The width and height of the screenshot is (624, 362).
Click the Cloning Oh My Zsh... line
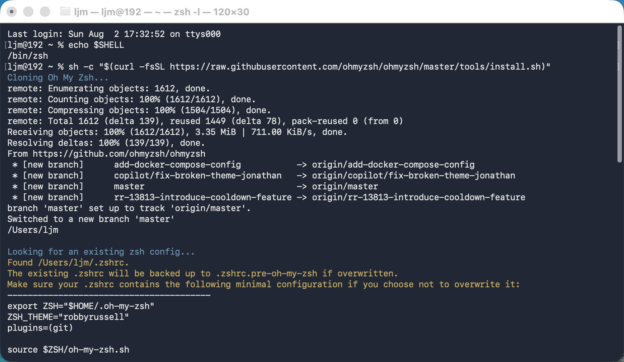click(x=58, y=78)
